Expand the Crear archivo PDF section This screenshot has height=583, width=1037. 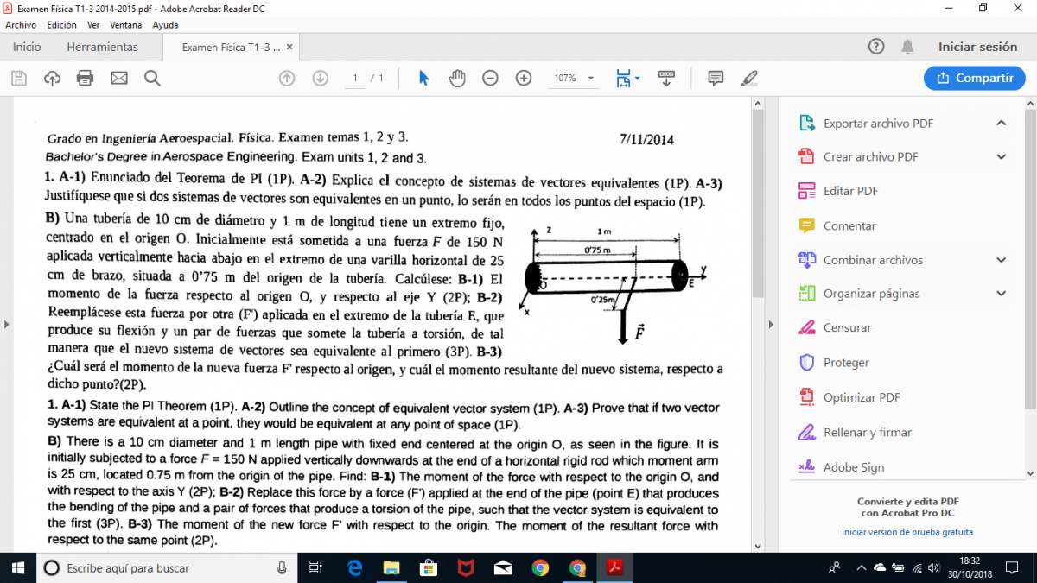coord(1001,157)
